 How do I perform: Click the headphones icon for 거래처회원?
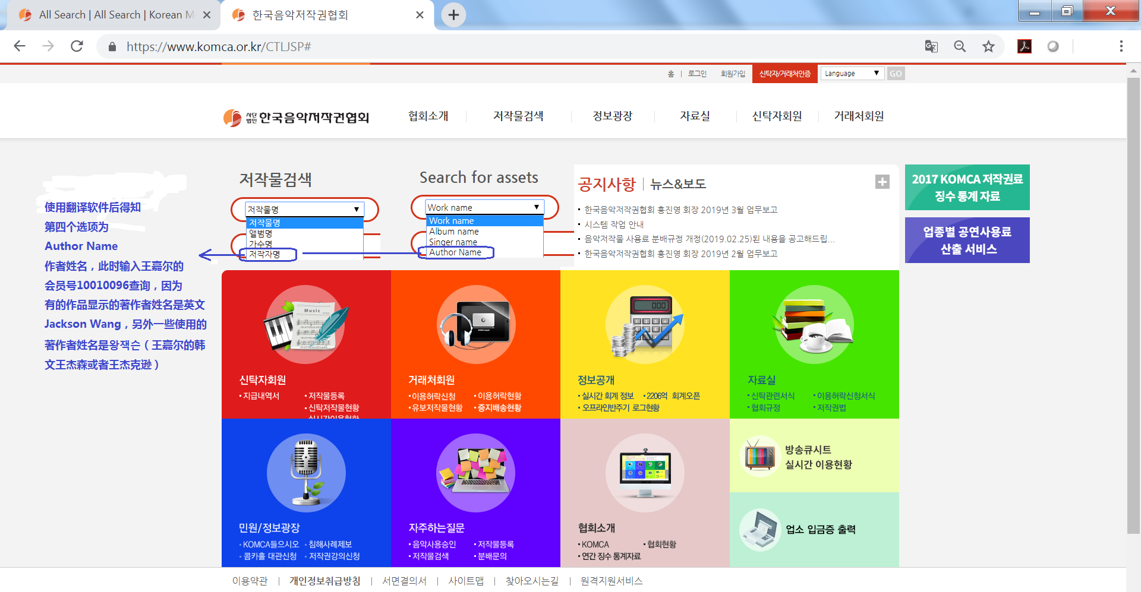[x=475, y=325]
